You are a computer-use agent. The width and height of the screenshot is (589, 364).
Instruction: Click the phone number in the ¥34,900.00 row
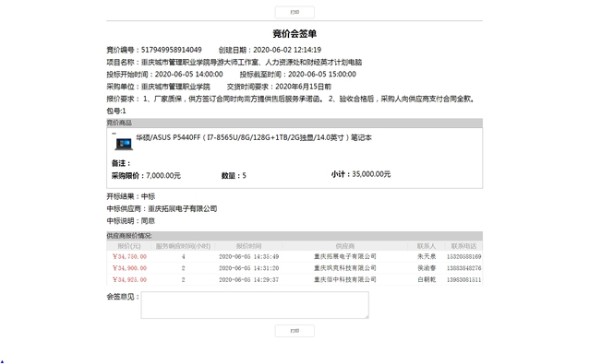[464, 268]
